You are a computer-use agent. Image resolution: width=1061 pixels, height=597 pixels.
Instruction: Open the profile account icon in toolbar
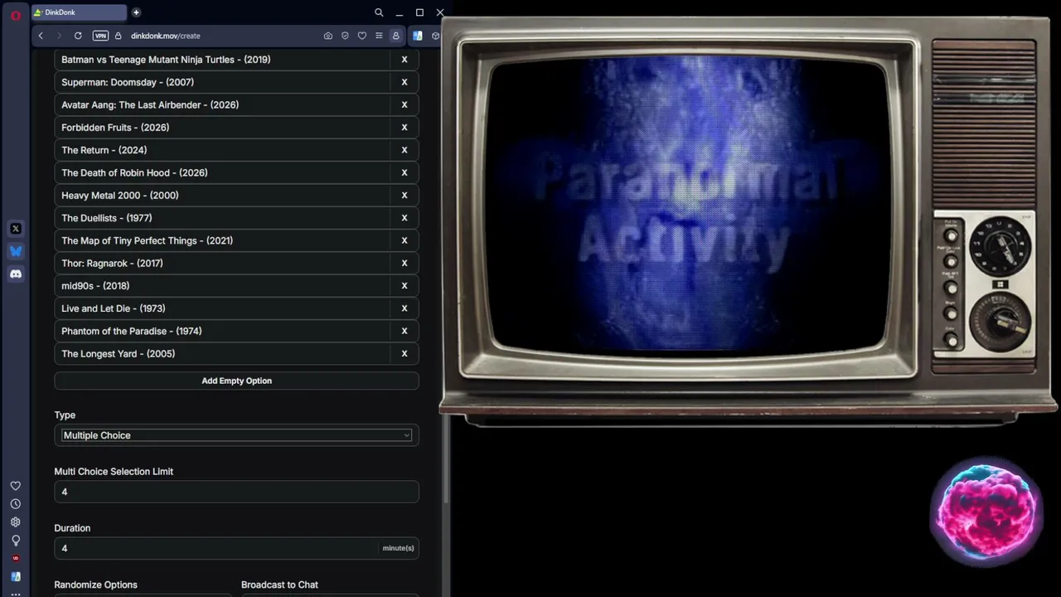point(396,36)
